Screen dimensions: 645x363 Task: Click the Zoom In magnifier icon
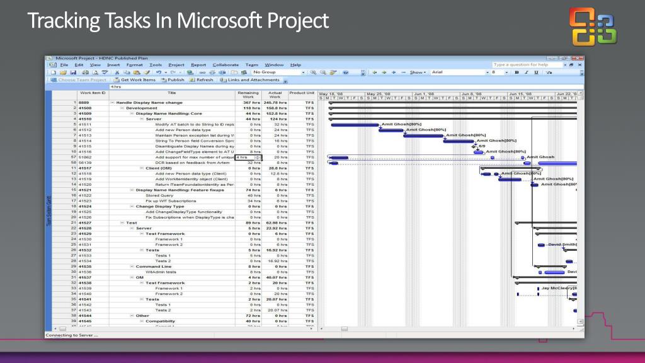pyautogui.click(x=313, y=72)
